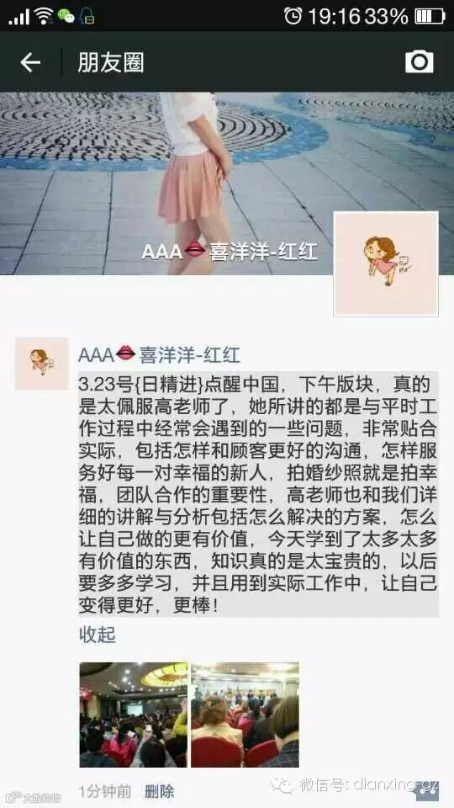Tap the lock notification icon in status bar
The height and width of the screenshot is (808, 454).
(87, 17)
